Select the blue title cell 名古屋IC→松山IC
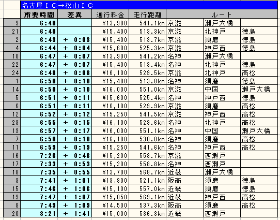This screenshot has height=220, width=280. [149, 5]
